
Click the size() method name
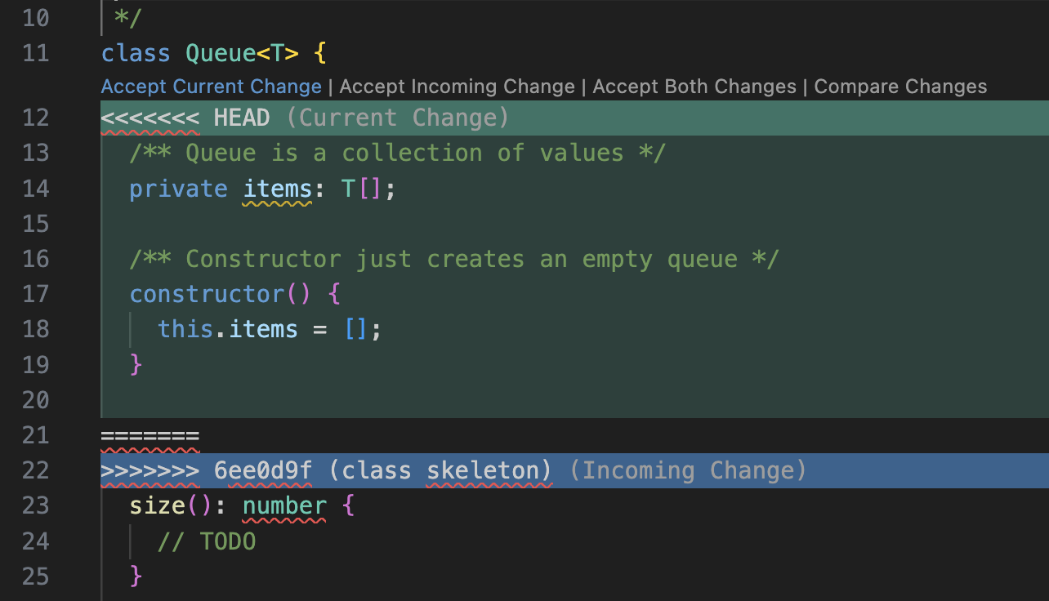click(155, 505)
